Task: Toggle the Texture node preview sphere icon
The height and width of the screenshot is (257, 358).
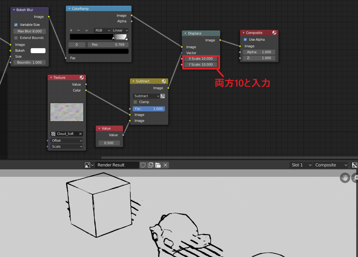Action: coord(82,77)
